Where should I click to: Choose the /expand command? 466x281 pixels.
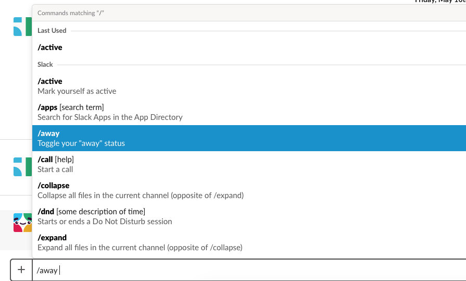click(249, 242)
